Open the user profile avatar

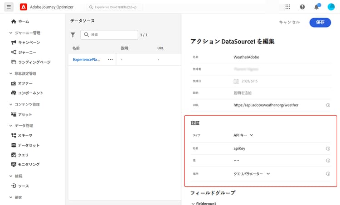click(x=331, y=7)
